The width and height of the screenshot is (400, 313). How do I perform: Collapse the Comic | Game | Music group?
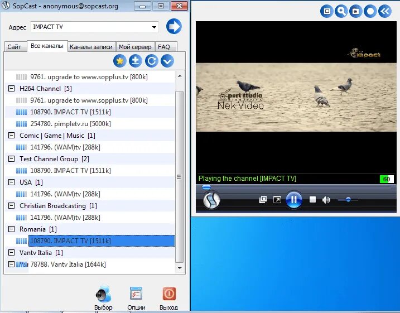pyautogui.click(x=11, y=136)
